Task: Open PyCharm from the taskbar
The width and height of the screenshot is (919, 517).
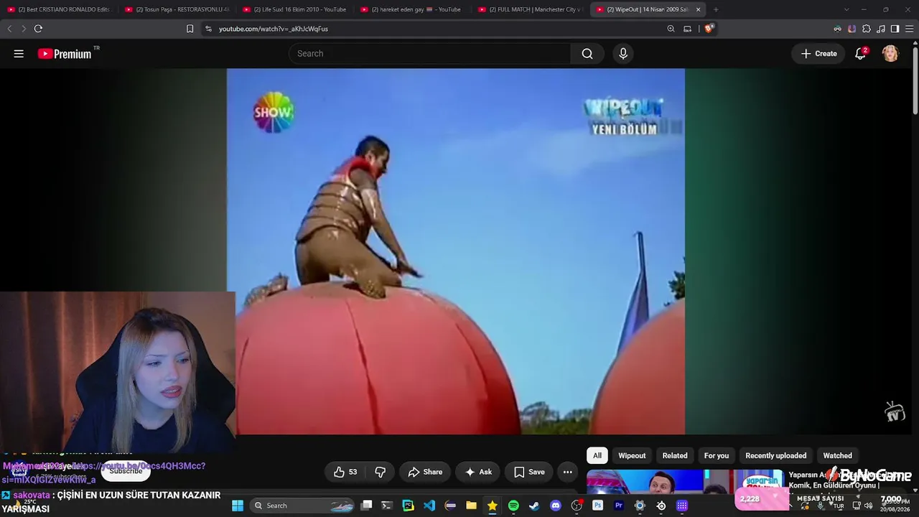Action: pos(408,506)
